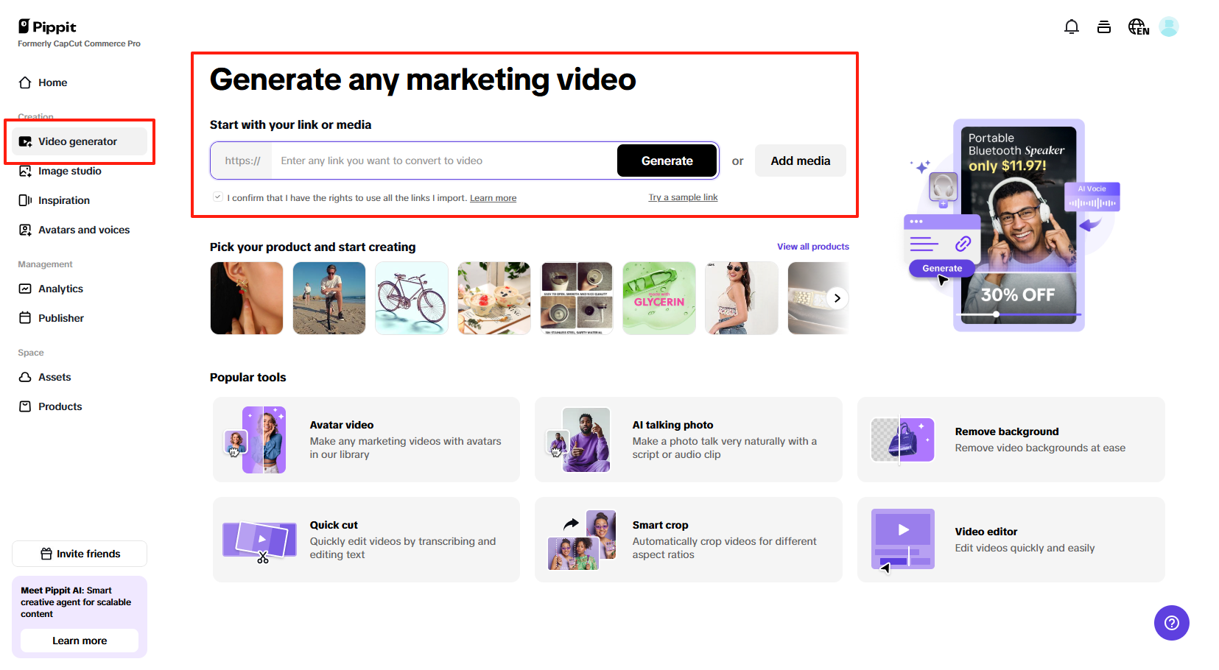1219x670 pixels.
Task: Open Assets in the Space section
Action: 53,377
